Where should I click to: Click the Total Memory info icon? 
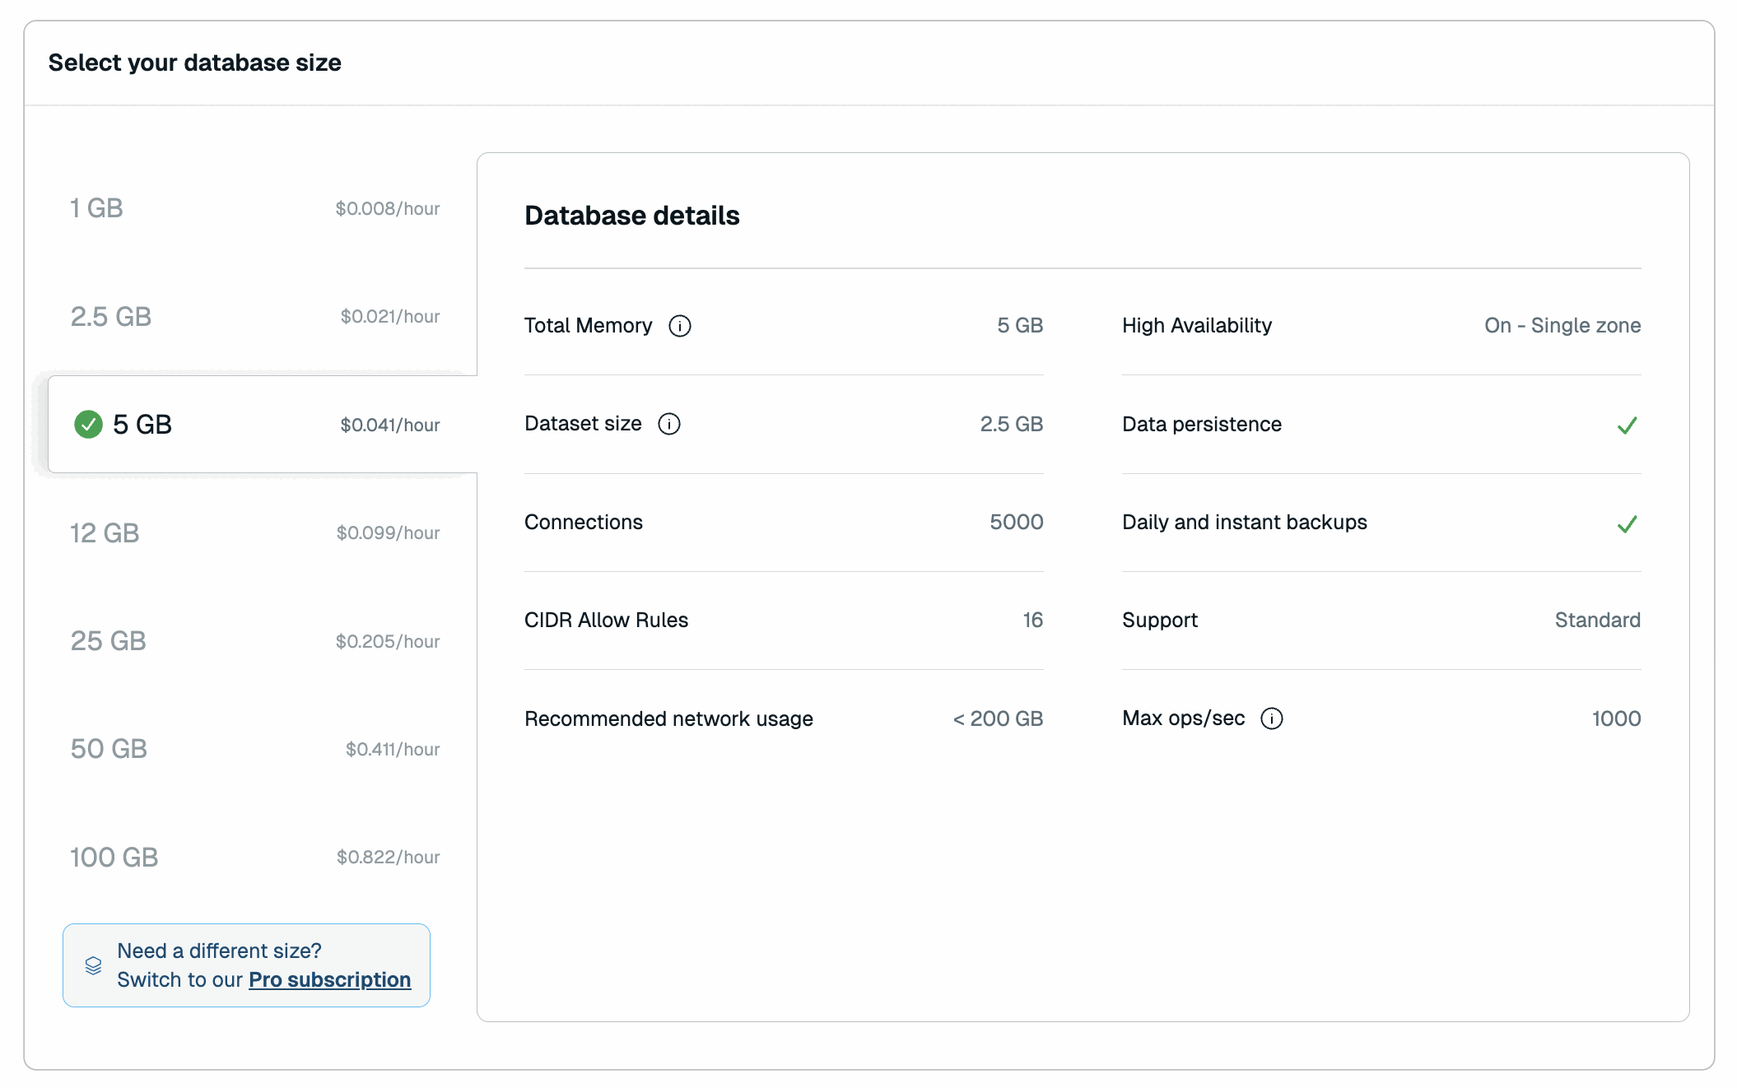point(679,326)
